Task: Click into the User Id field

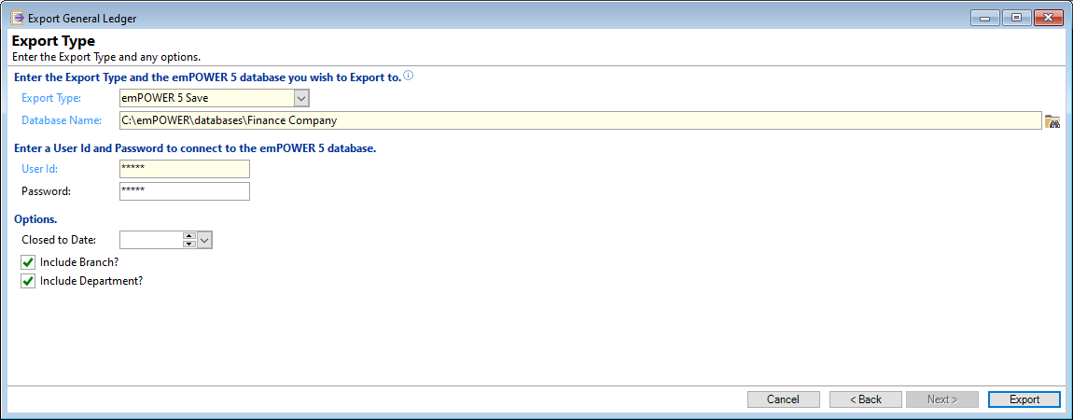Action: [184, 169]
